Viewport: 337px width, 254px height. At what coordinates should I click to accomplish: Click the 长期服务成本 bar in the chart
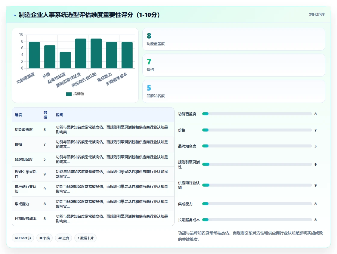click(127, 55)
